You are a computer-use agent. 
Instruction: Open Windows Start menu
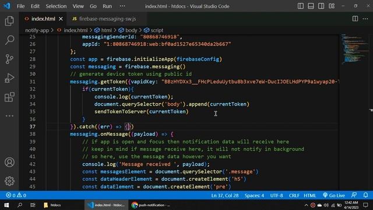[x=6, y=205]
